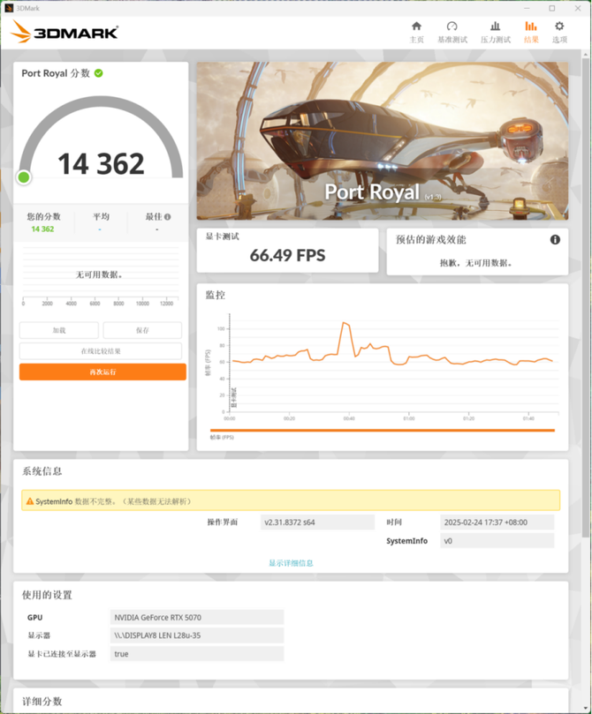Click the SystemInfo incomplete data warning banner

(x=291, y=500)
